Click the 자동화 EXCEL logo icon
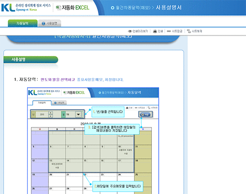 pyautogui.click(x=59, y=8)
